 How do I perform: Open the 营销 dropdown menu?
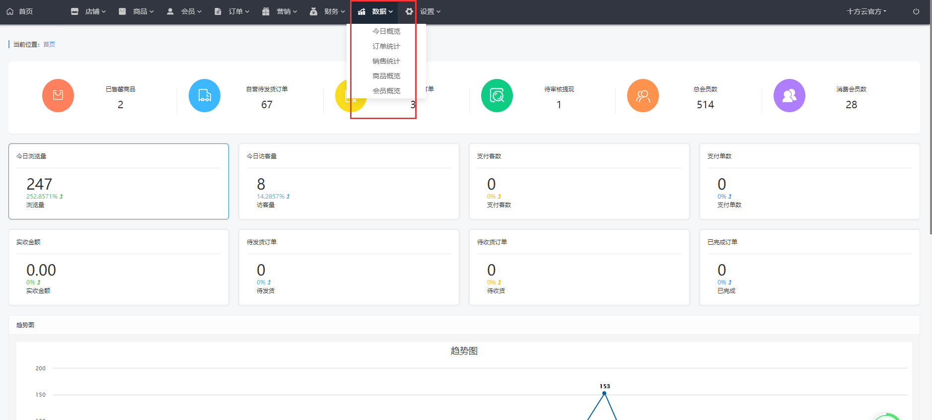tap(287, 11)
